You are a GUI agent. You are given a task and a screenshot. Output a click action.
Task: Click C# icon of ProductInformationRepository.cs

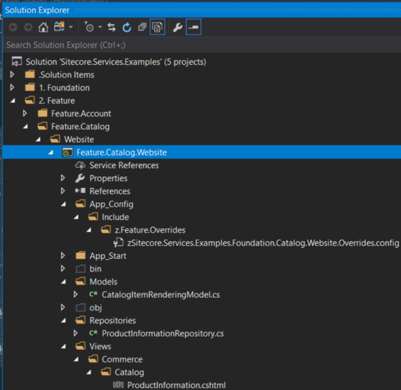pyautogui.click(x=93, y=333)
